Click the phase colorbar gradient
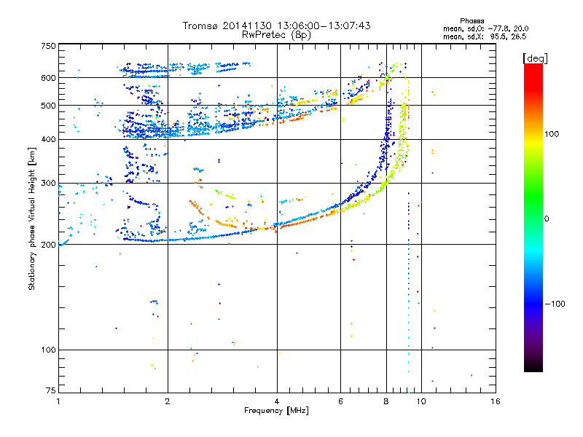 pos(533,217)
